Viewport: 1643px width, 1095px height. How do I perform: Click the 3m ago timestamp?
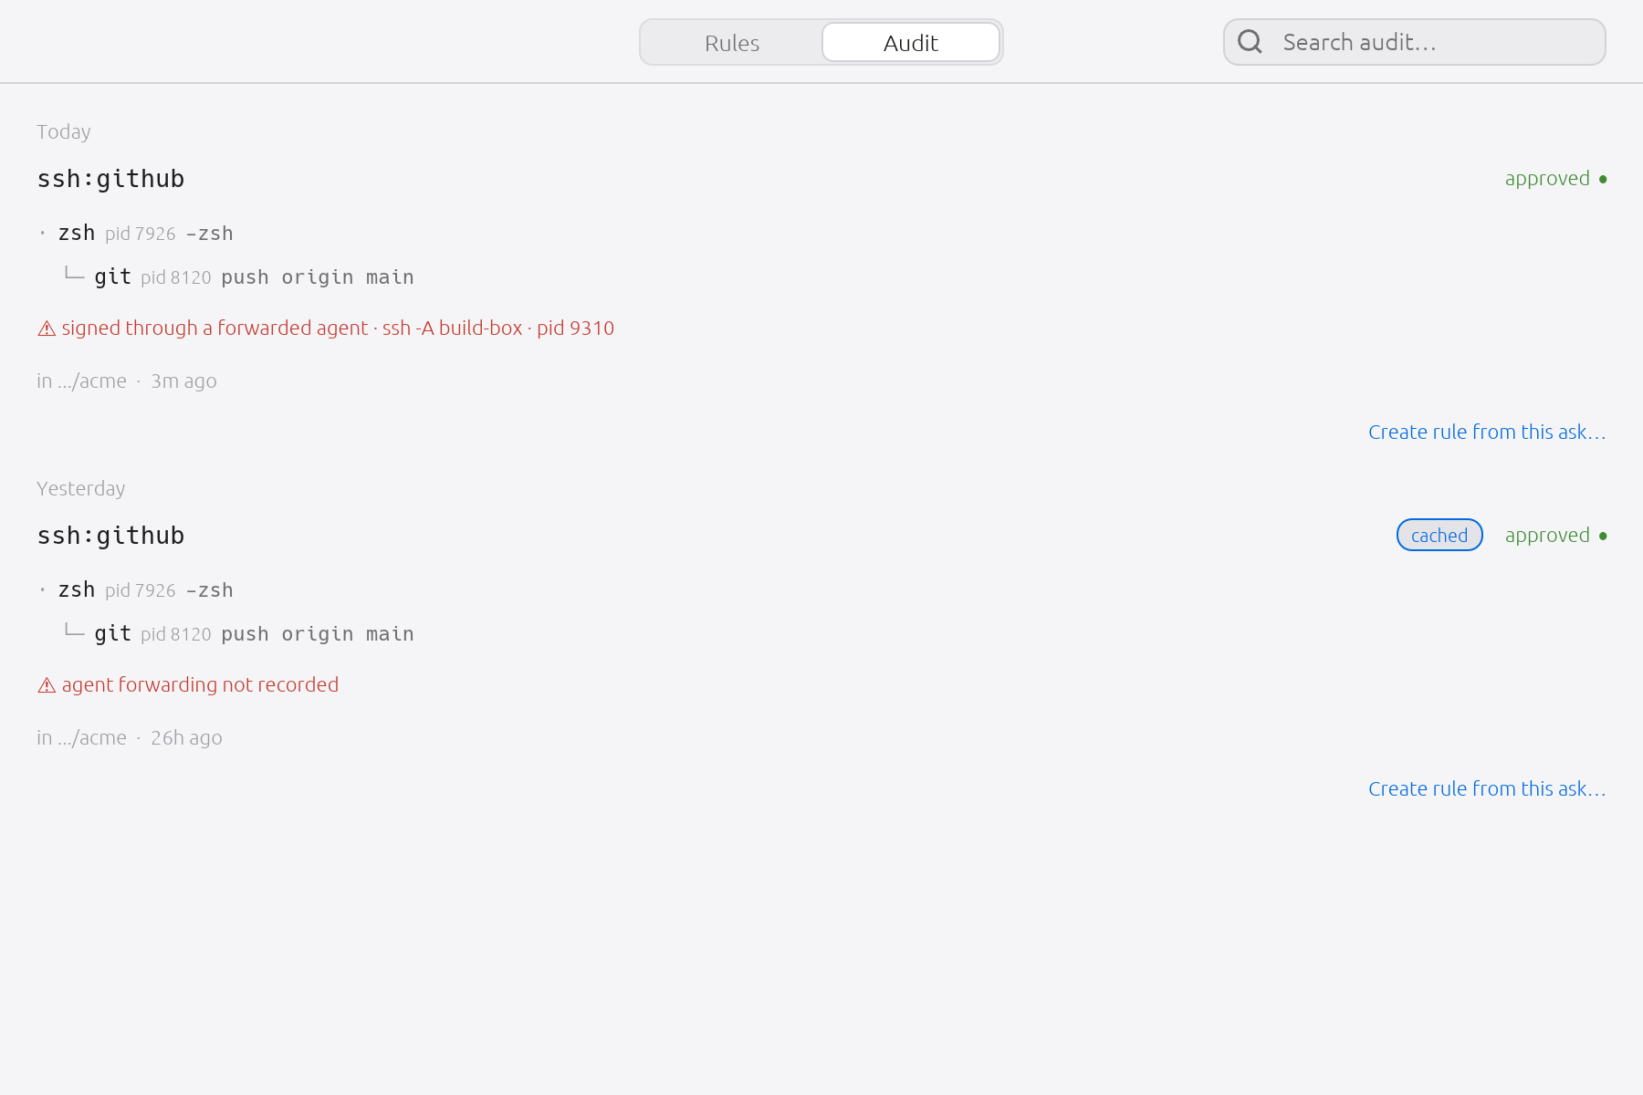[x=183, y=381]
